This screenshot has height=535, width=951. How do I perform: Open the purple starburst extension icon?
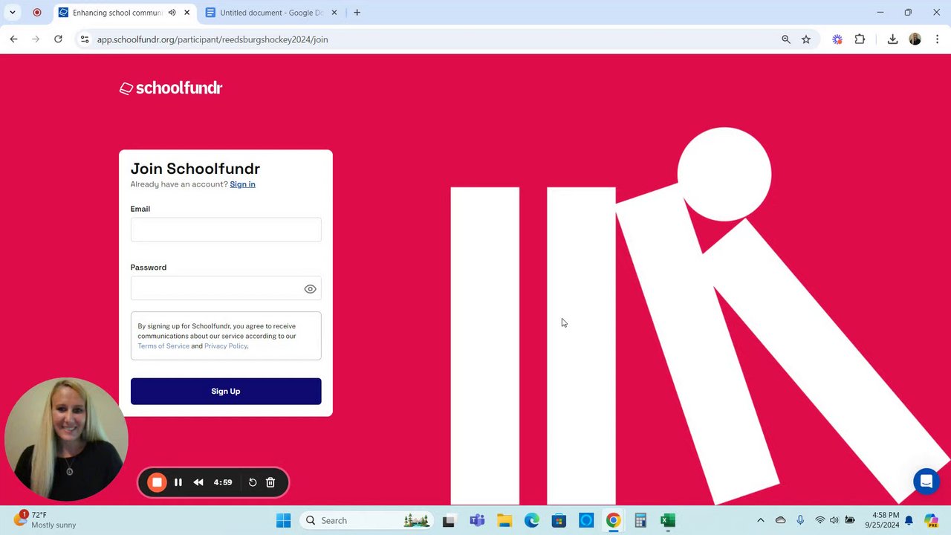coord(837,39)
